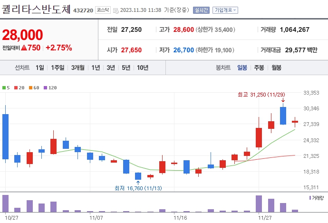Click the 고가 value 28,600
The width and height of the screenshot is (328, 223).
click(x=183, y=29)
